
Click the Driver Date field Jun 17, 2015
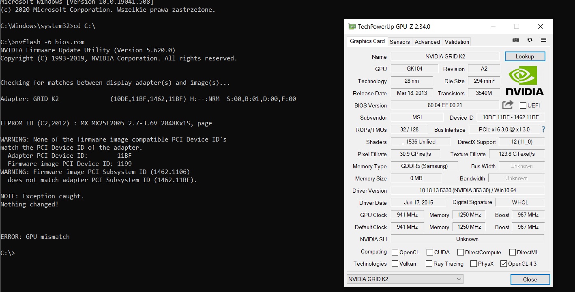418,202
